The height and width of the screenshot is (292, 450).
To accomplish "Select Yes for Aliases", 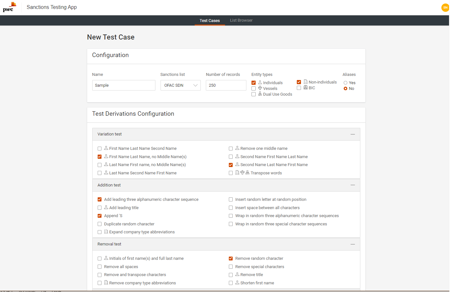I will pos(345,83).
